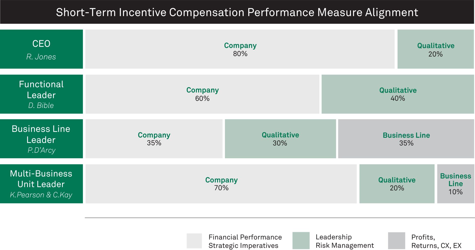Image resolution: width=475 pixels, height=250 pixels.
Task: Select the Business Line Leader P. D'Arcy label
Action: (x=41, y=139)
